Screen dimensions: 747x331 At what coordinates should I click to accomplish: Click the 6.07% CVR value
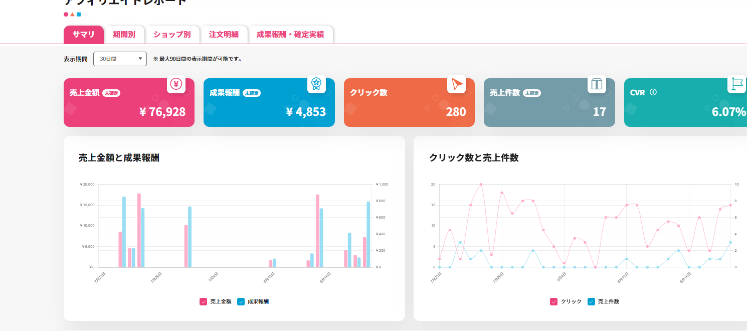[729, 111]
